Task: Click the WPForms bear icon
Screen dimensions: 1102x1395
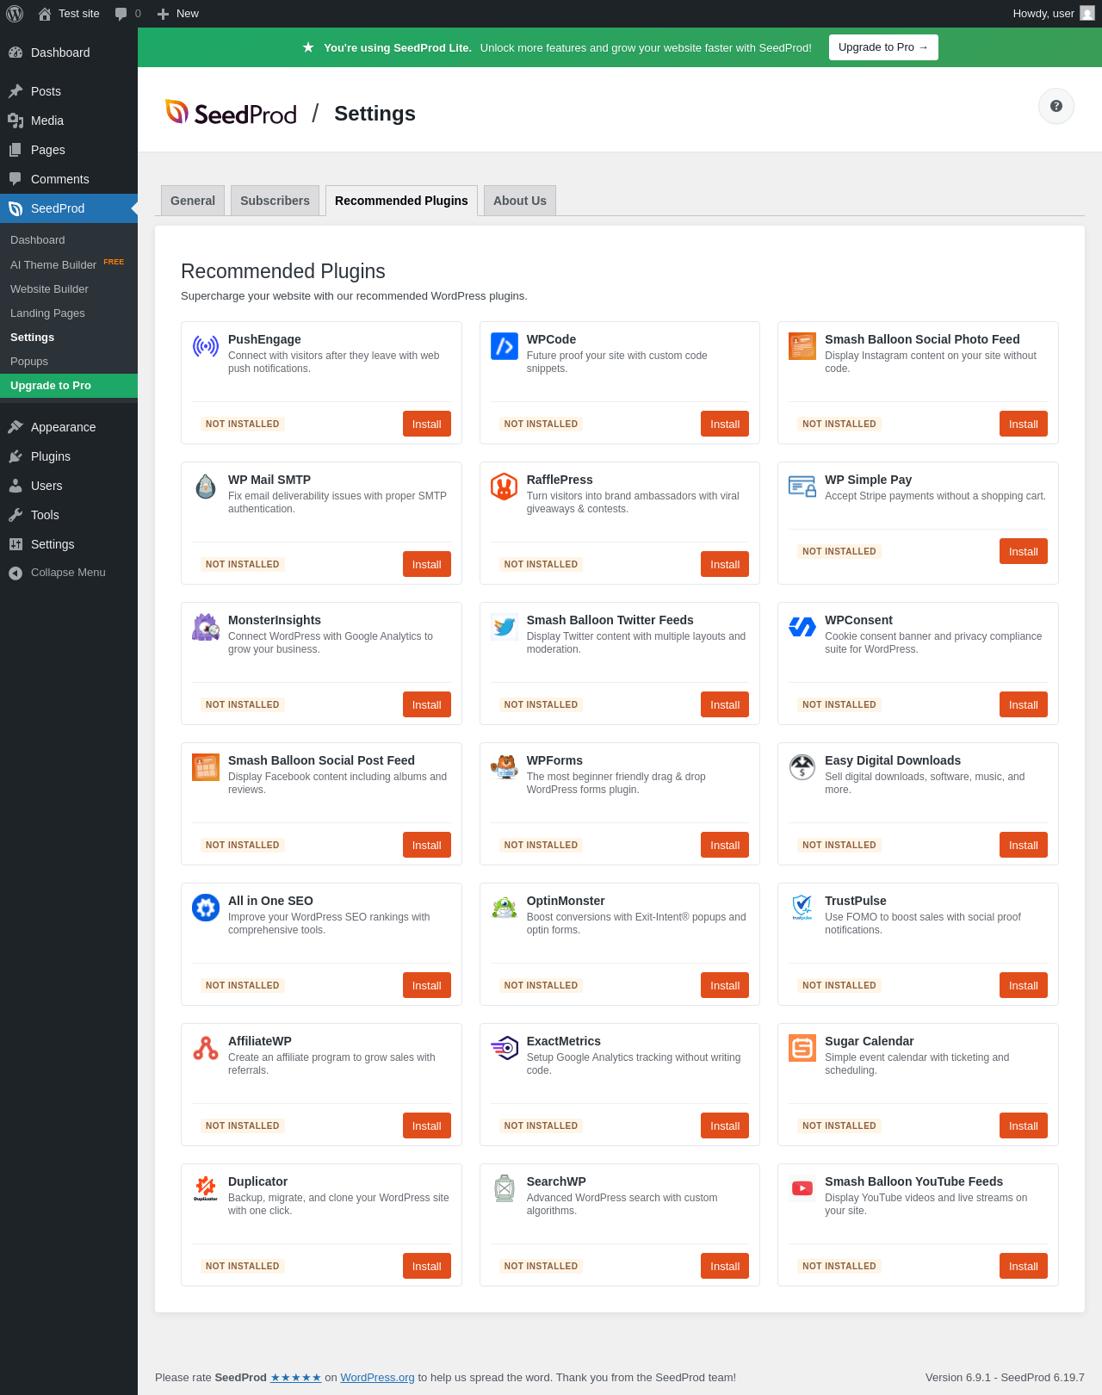Action: (505, 767)
